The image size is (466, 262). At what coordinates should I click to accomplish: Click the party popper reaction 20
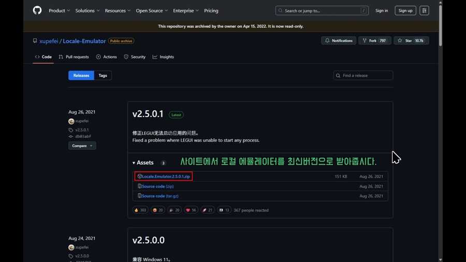174,210
